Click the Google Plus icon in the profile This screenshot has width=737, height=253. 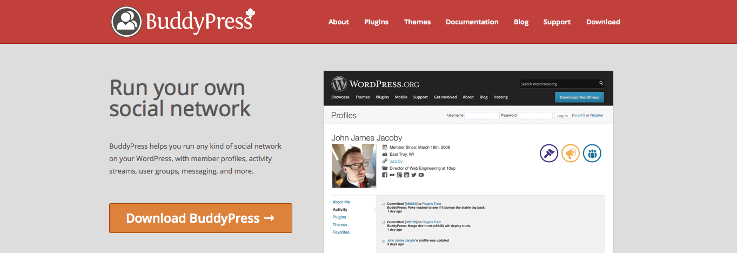click(x=399, y=175)
